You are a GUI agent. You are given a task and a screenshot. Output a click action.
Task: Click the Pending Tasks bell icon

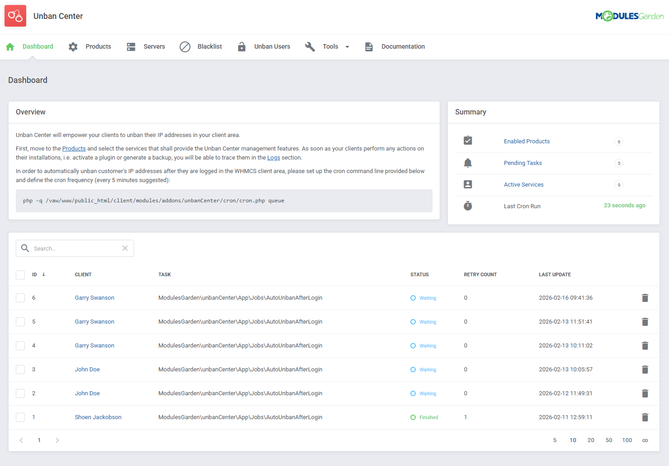coord(468,163)
